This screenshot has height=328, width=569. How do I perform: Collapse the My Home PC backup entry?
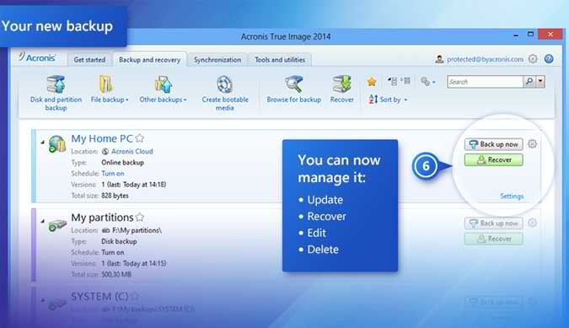tap(42, 142)
